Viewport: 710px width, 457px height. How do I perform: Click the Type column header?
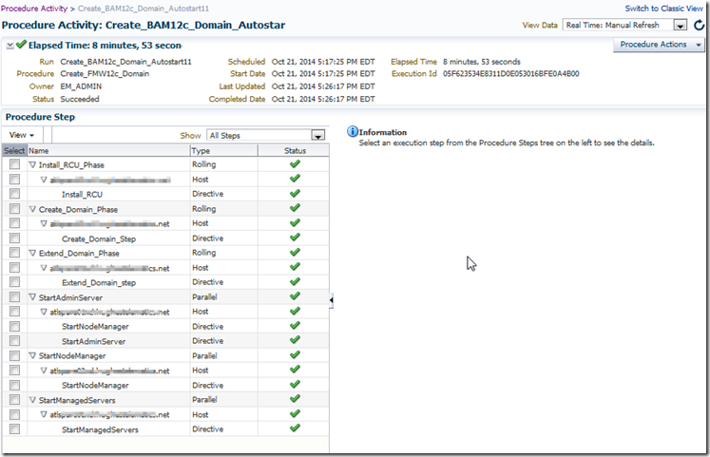(223, 151)
